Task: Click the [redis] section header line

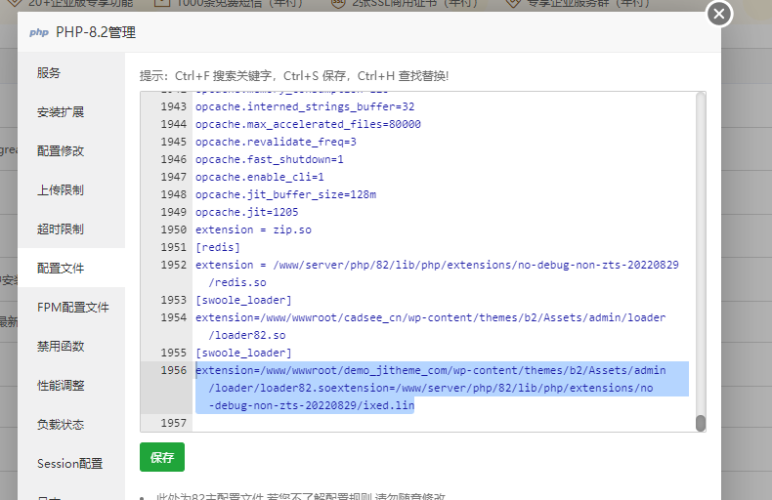Action: coord(218,247)
